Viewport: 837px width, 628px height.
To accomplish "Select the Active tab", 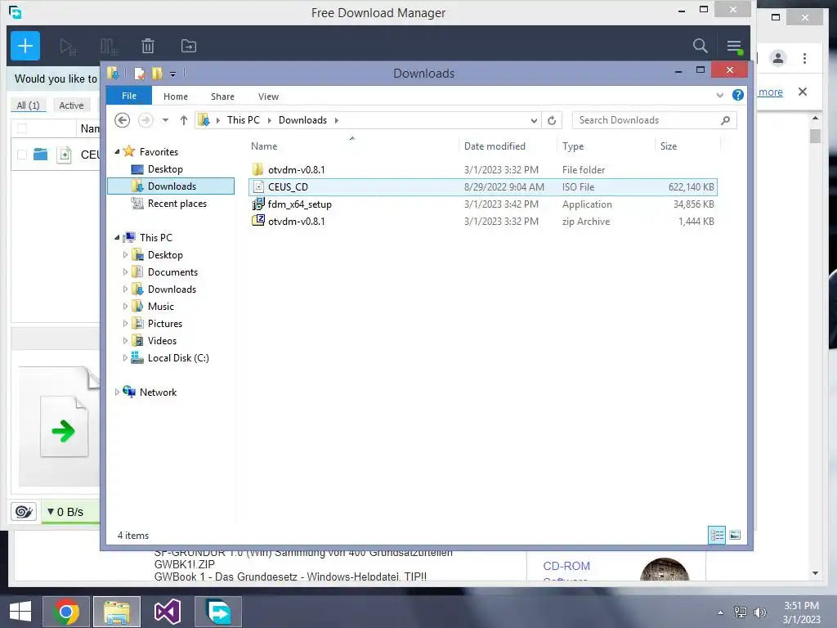I will (x=71, y=105).
